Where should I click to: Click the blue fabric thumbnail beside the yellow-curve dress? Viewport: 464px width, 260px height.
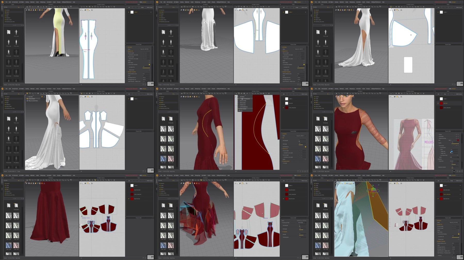163,159
